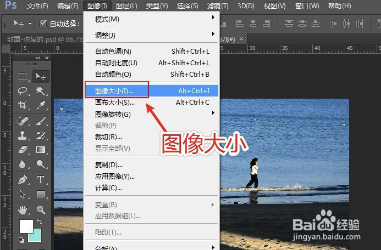Click distribute vertical centers icon

pos(302,24)
